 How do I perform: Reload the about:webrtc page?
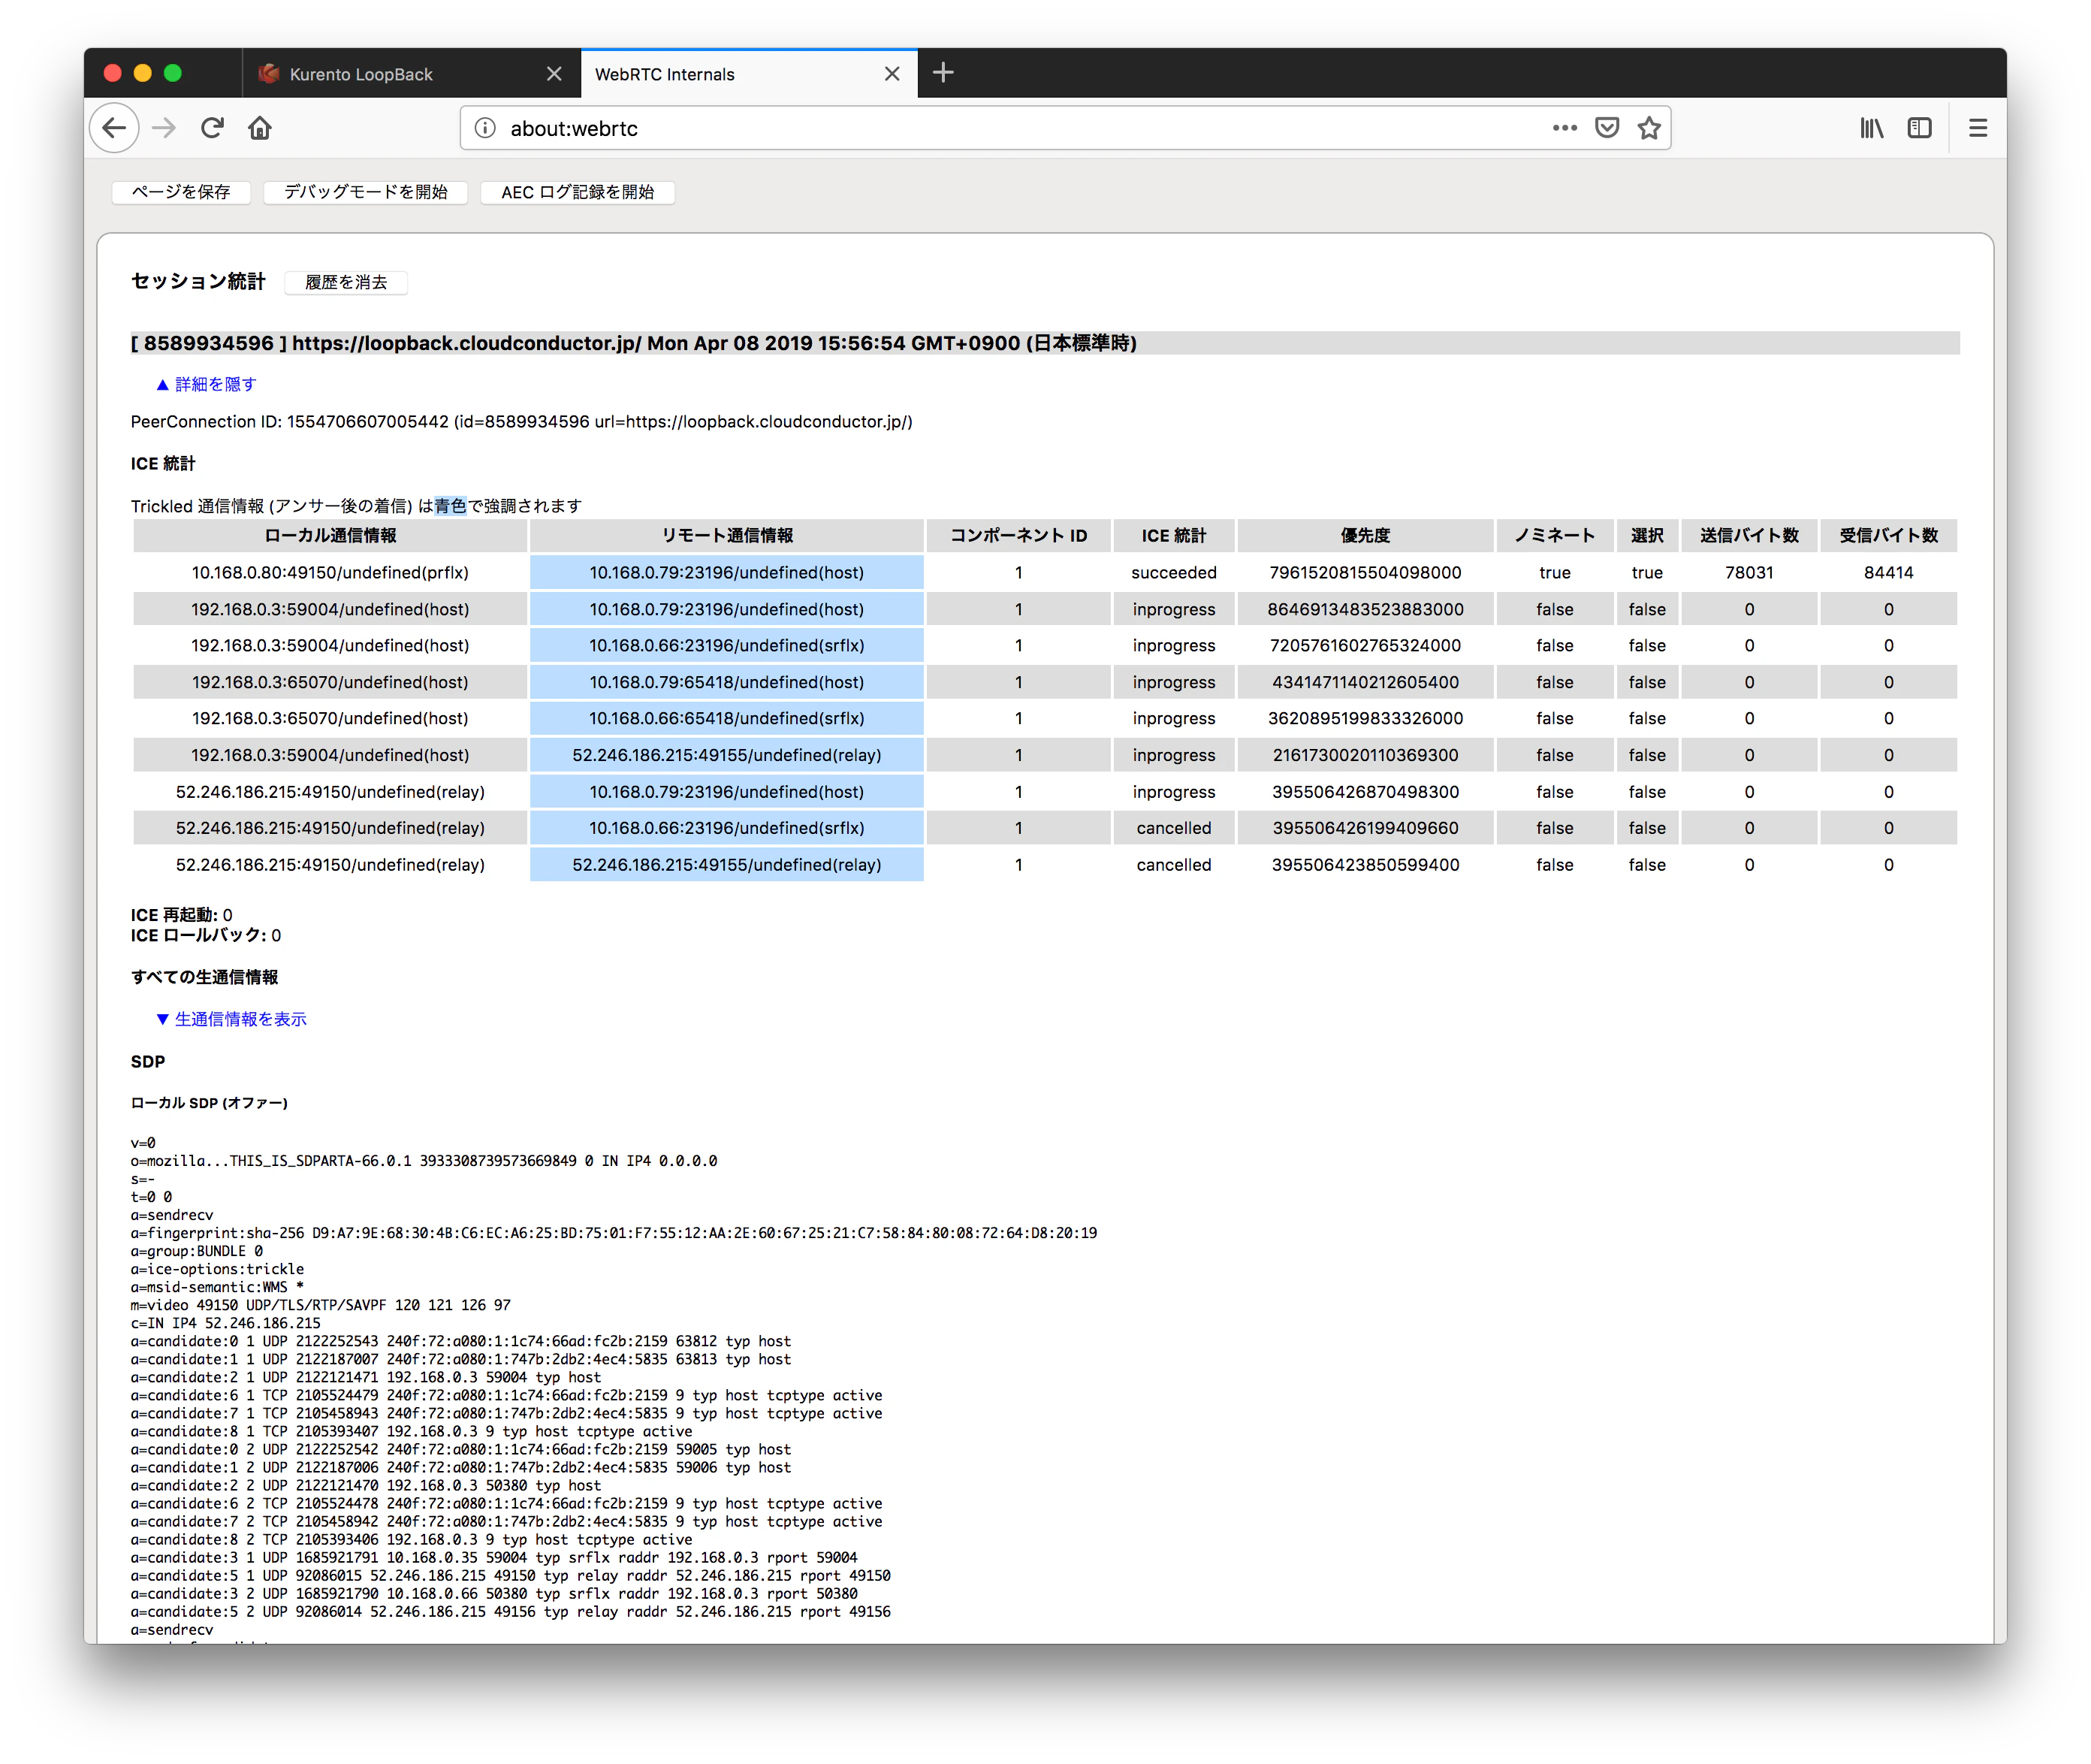click(x=212, y=128)
